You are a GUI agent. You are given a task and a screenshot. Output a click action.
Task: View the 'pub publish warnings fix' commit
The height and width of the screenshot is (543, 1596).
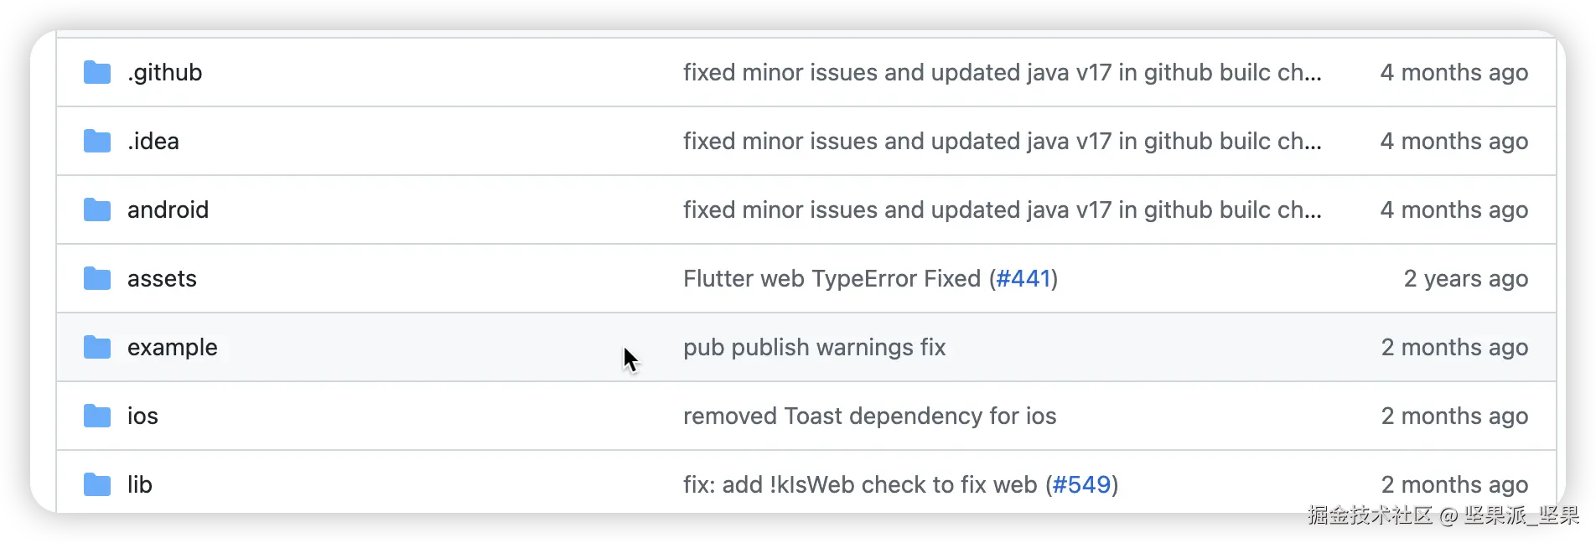tap(814, 348)
